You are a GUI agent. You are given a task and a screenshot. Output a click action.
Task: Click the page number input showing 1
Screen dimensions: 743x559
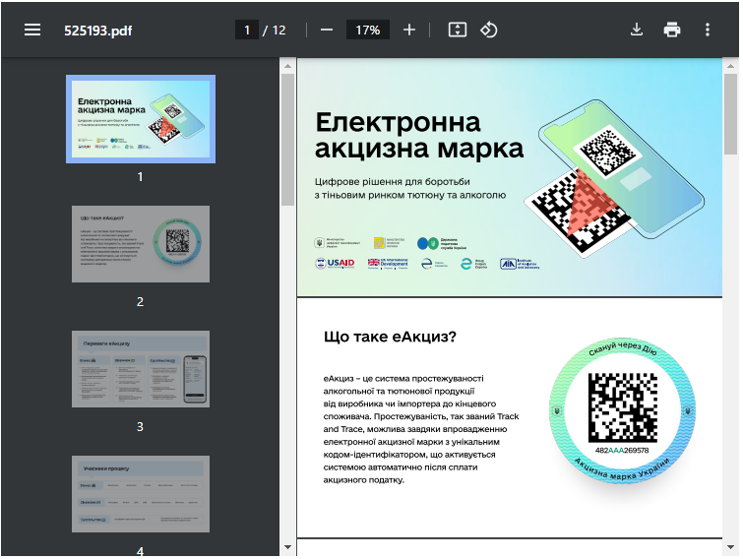[x=247, y=30]
